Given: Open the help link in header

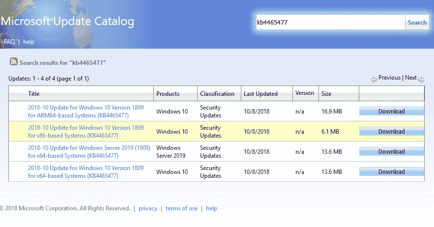Looking at the screenshot, I should tap(29, 42).
